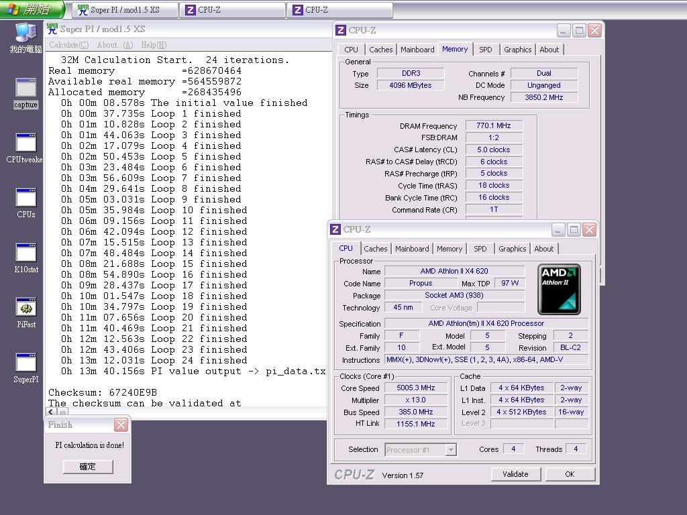Open the capture desktop shortcut
This screenshot has width=687, height=515.
pos(26,93)
